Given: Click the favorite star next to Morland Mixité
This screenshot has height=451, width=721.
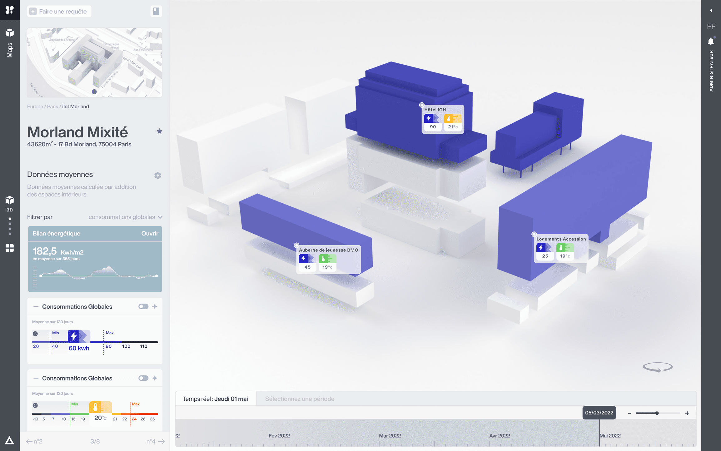Looking at the screenshot, I should click(159, 131).
